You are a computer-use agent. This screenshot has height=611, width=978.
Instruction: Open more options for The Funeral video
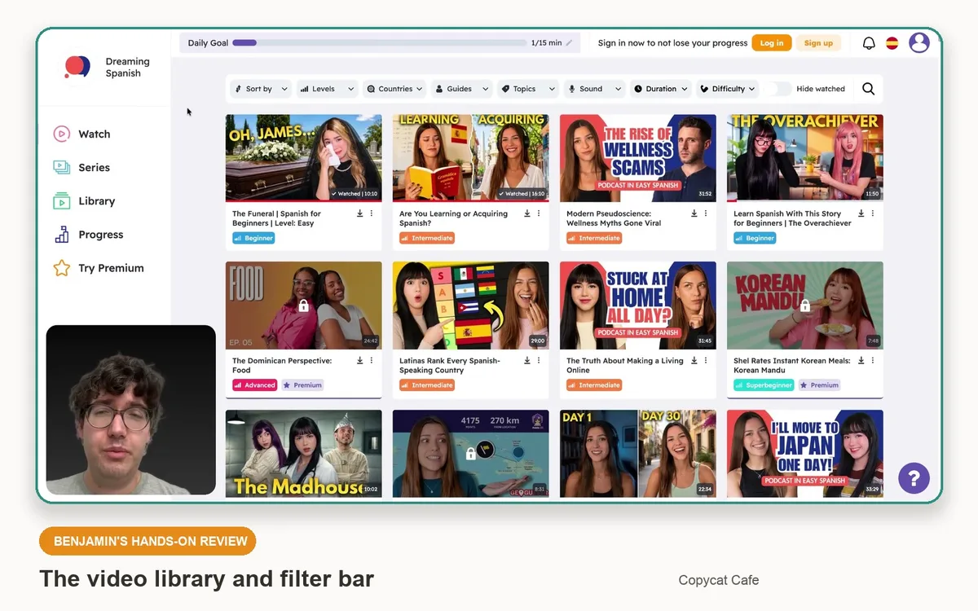[x=372, y=213]
